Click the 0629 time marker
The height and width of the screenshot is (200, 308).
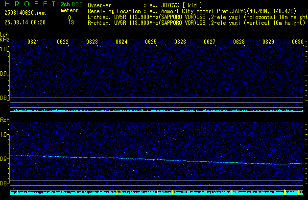pos(268,42)
